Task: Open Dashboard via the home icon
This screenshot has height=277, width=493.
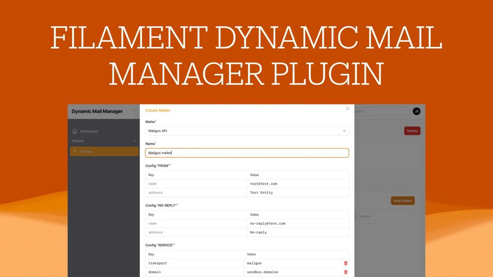Action: click(x=75, y=131)
